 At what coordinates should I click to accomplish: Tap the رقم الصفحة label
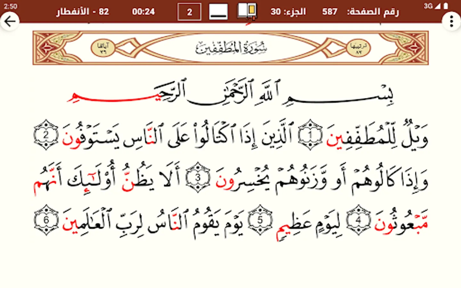coord(373,12)
